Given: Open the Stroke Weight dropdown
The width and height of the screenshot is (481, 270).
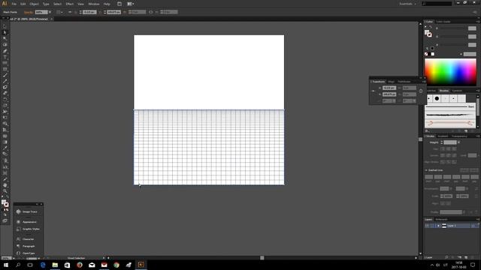Looking at the screenshot, I should [458, 142].
